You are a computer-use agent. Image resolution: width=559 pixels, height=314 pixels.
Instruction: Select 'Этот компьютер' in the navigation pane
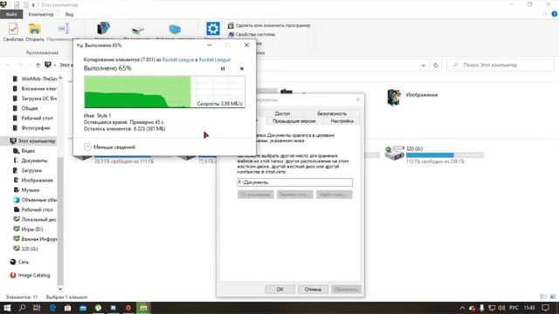pyautogui.click(x=33, y=141)
